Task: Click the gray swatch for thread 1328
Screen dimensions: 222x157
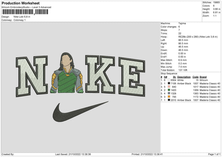Action: [169, 94]
